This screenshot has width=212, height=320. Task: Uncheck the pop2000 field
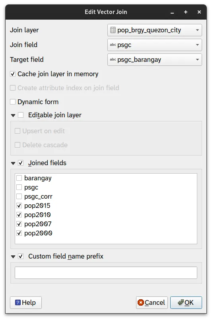point(19,233)
